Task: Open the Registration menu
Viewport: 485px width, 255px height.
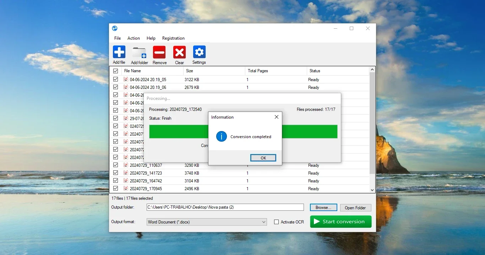Action: point(173,38)
